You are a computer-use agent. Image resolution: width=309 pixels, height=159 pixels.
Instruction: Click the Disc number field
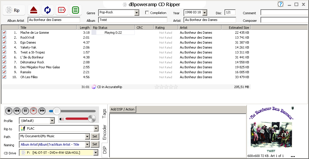pyautogui.click(x=230, y=12)
